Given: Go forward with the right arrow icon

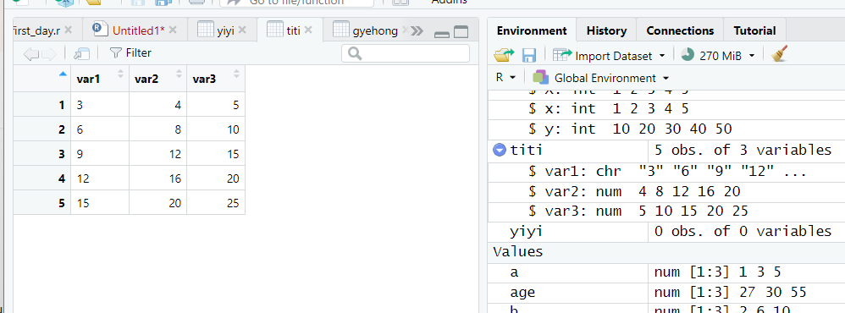Looking at the screenshot, I should pos(49,53).
